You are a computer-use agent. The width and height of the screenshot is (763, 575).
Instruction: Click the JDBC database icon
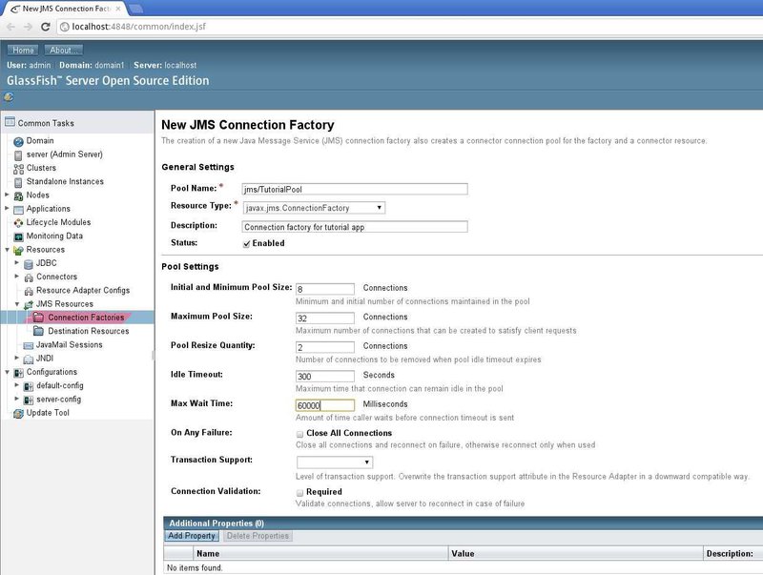[x=29, y=264]
